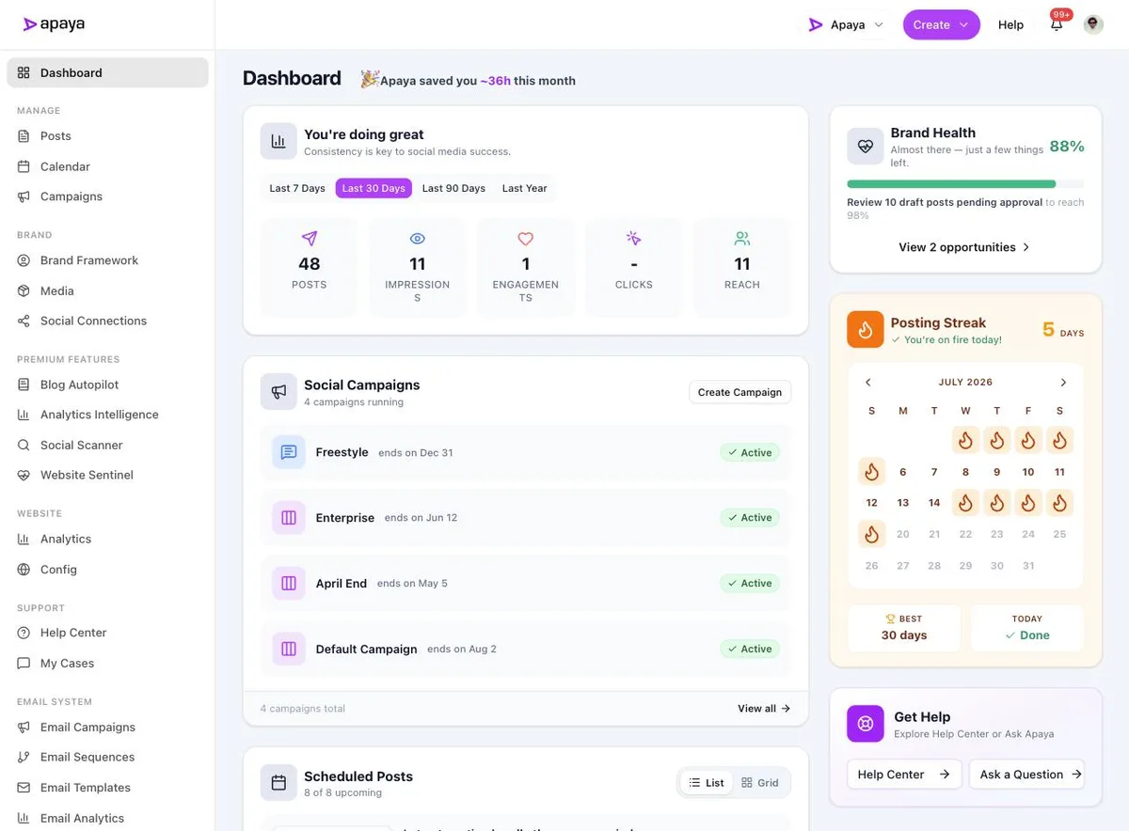
Task: Open the user avatar menu
Action: click(1093, 24)
